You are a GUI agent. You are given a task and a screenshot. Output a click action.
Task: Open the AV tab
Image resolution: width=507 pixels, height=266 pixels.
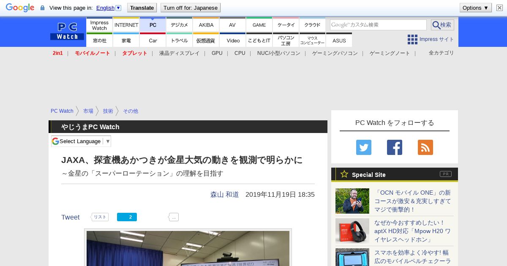232,25
